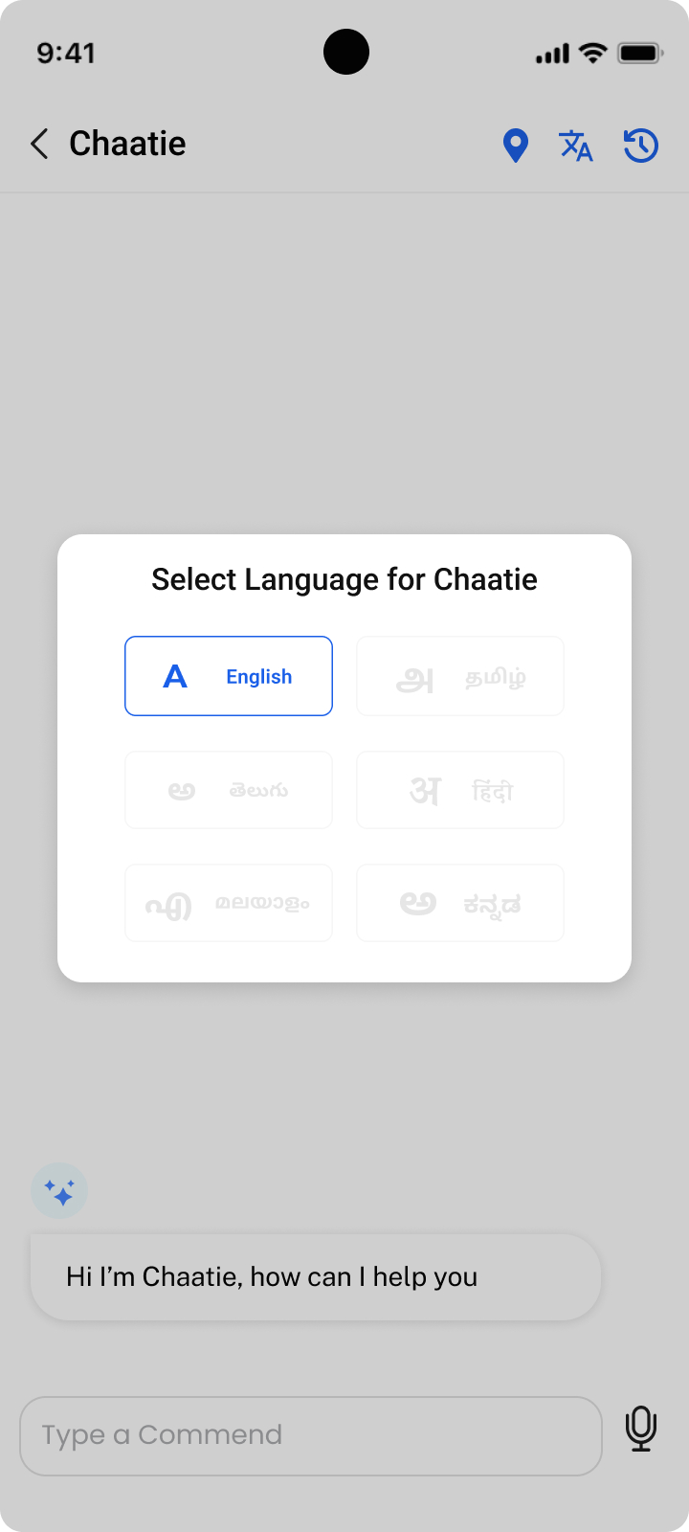
Task: Tap the Chaatie greeting message bubble
Action: pyautogui.click(x=316, y=1277)
